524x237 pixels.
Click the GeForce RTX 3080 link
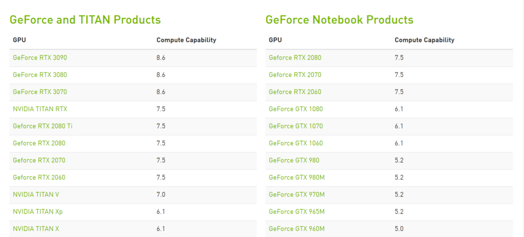(40, 75)
